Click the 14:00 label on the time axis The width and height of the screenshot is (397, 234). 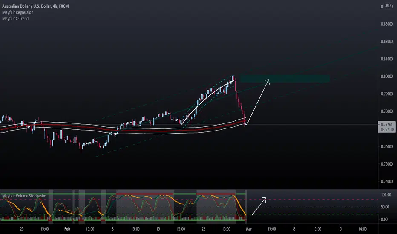pos(362,229)
